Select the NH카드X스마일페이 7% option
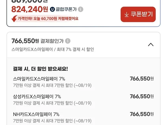This screenshot has width=167, height=125. pos(83,117)
